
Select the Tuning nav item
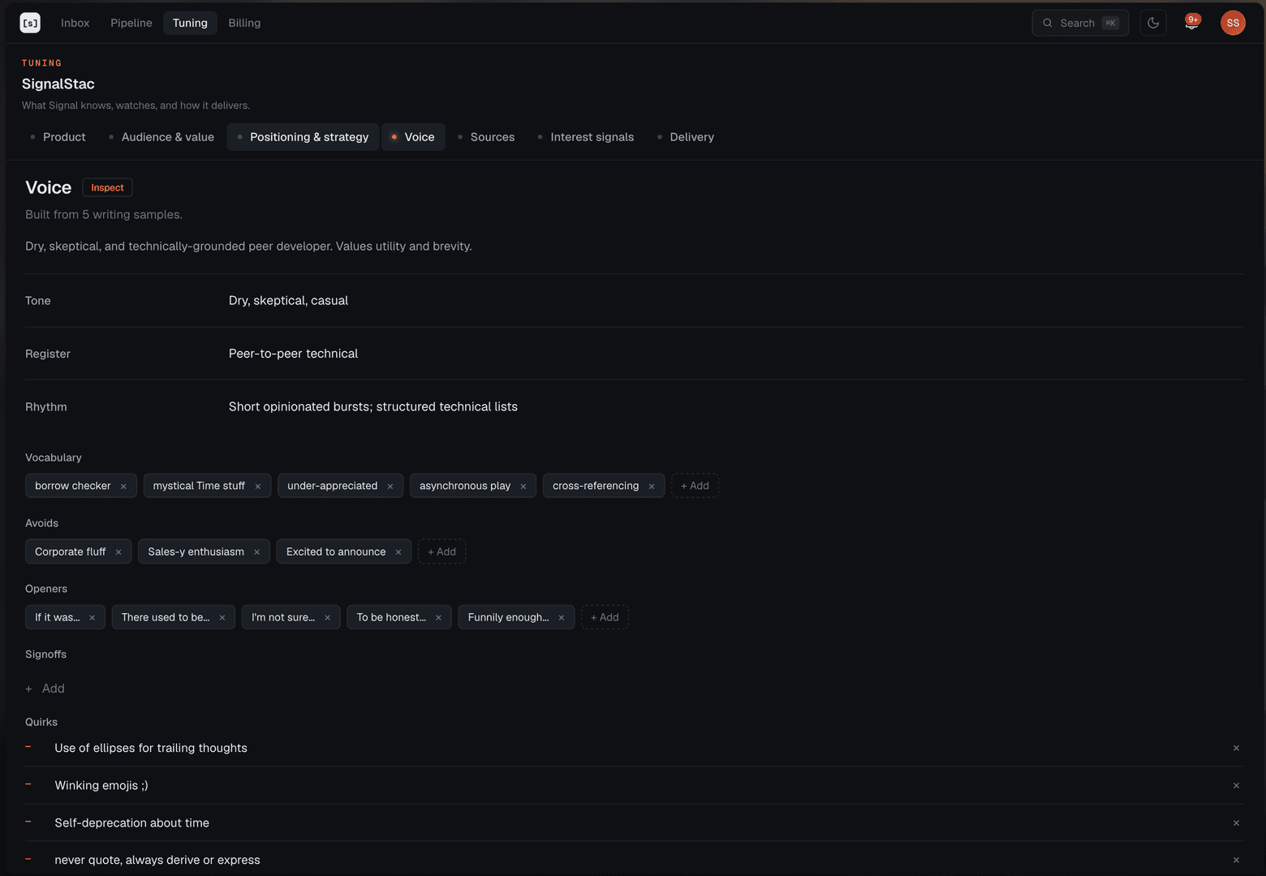pyautogui.click(x=190, y=23)
